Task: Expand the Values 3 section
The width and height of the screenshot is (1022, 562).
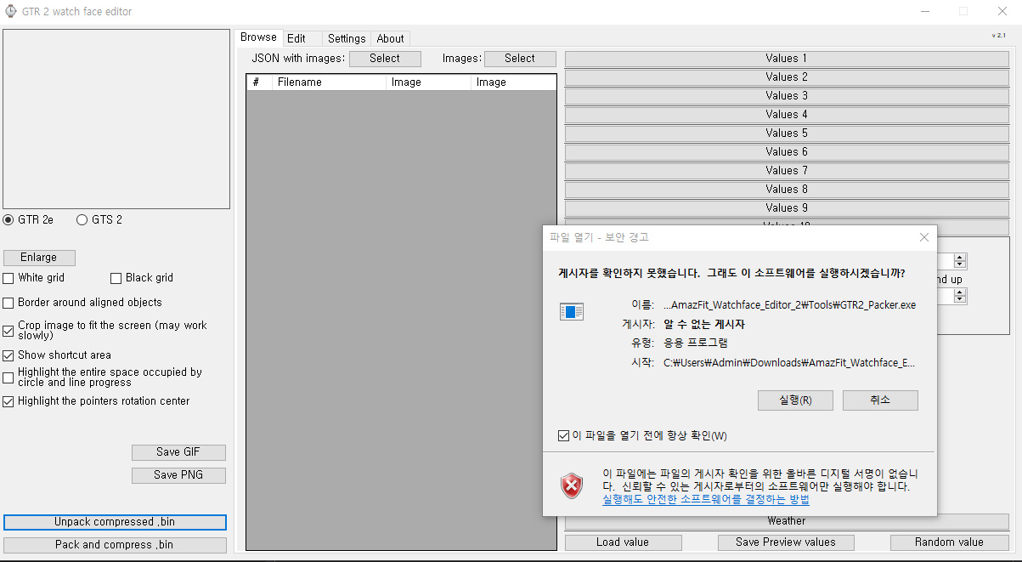Action: coord(787,96)
